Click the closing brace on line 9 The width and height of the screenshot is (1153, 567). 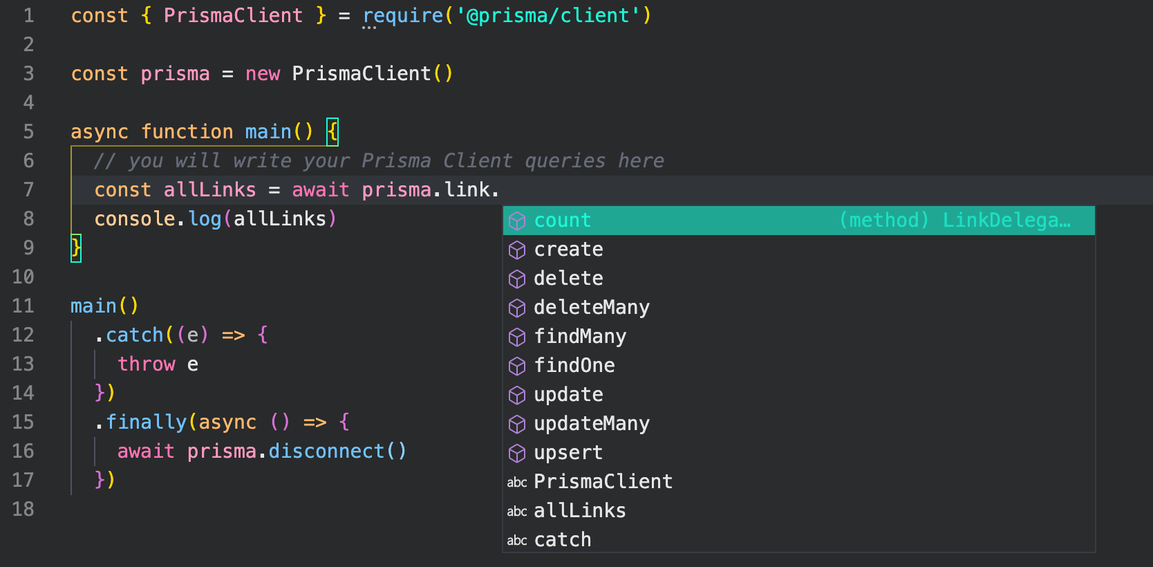click(x=76, y=248)
